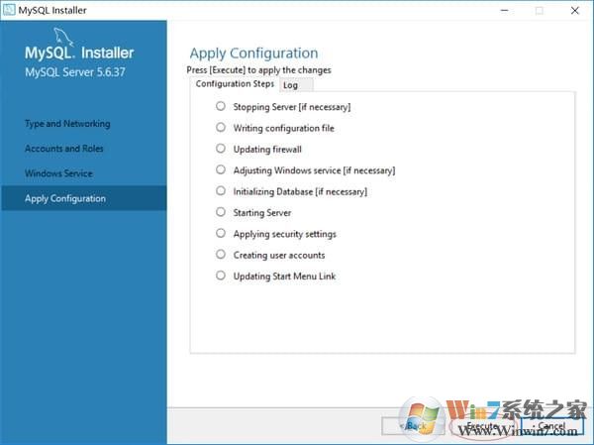The image size is (594, 445).
Task: Select Windows Service in the sidebar
Action: tap(58, 173)
